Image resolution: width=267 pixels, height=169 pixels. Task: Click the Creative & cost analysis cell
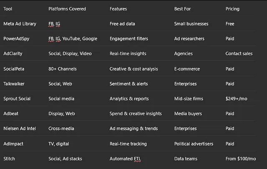(133, 69)
